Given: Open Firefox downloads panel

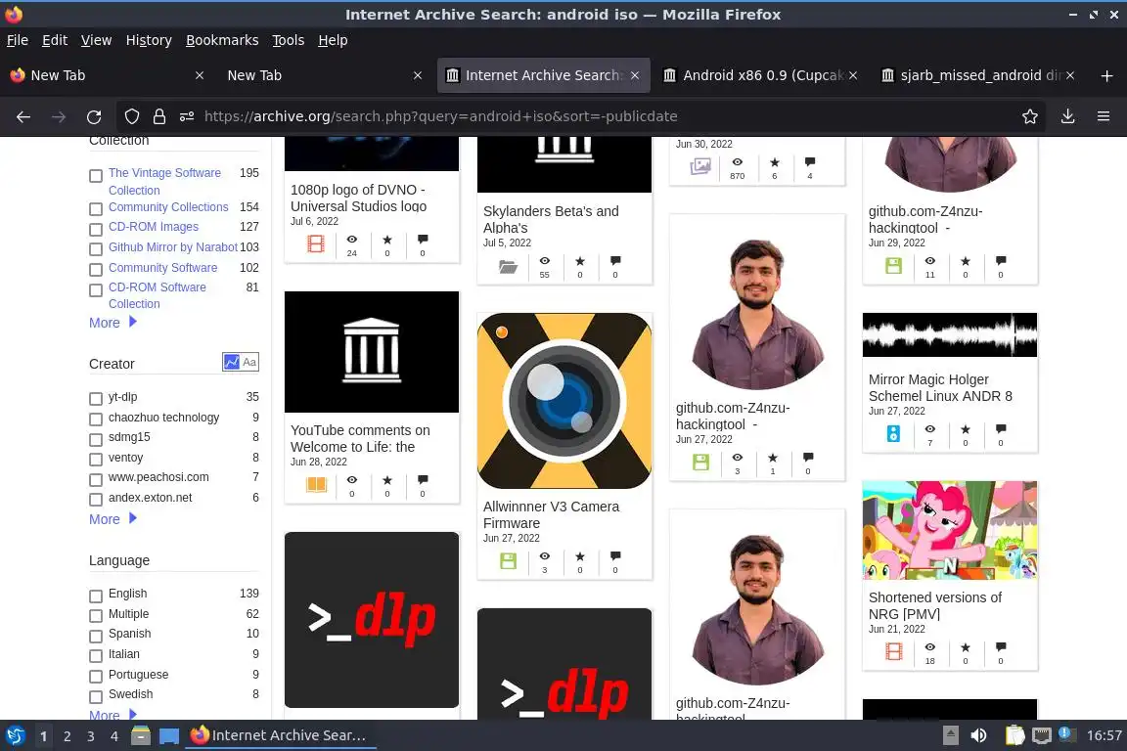Looking at the screenshot, I should (1068, 116).
